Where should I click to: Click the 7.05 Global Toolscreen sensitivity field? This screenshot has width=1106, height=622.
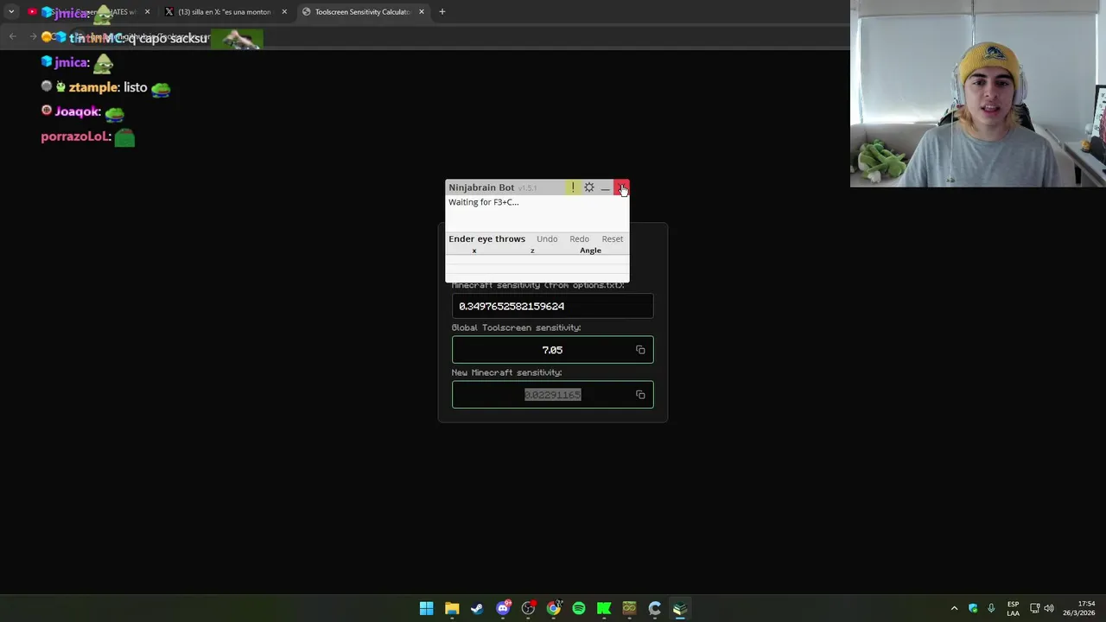click(x=552, y=350)
